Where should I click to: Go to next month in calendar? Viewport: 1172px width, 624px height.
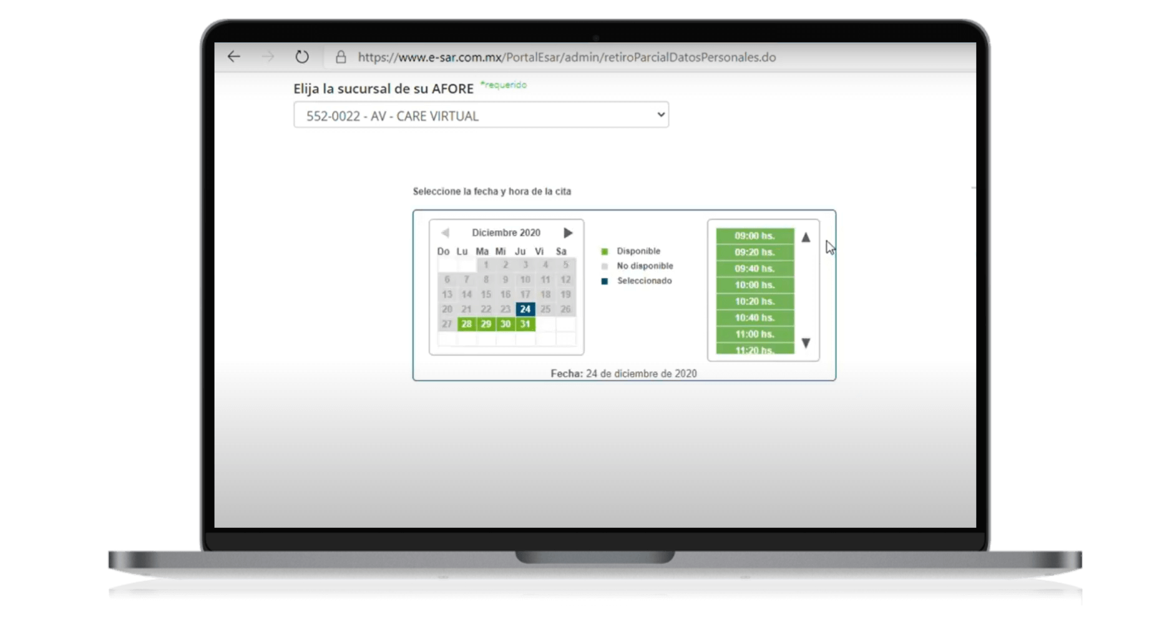568,233
